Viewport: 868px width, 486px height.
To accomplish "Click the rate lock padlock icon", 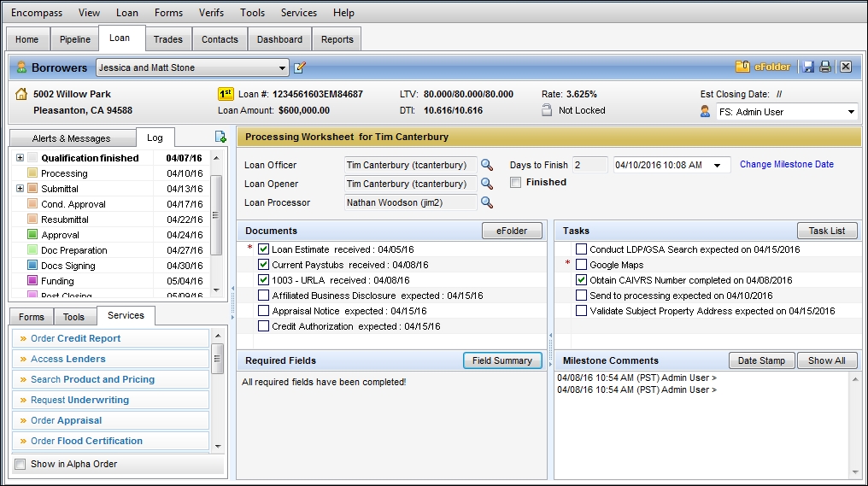I will click(547, 110).
